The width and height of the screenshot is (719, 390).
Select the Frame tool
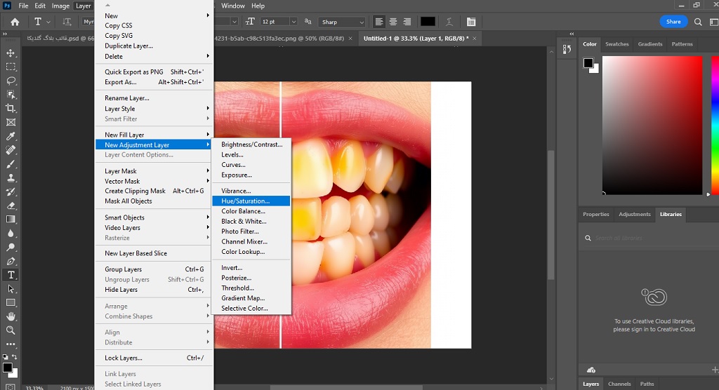(11, 122)
